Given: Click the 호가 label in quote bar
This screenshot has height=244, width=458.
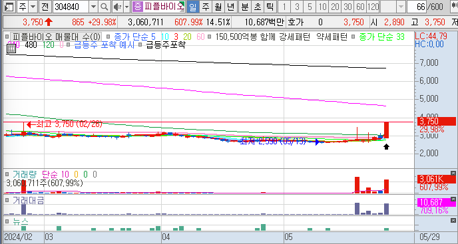Looking at the screenshot, I should pyautogui.click(x=296, y=22).
